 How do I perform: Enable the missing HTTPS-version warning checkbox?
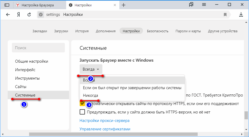click(x=82, y=112)
